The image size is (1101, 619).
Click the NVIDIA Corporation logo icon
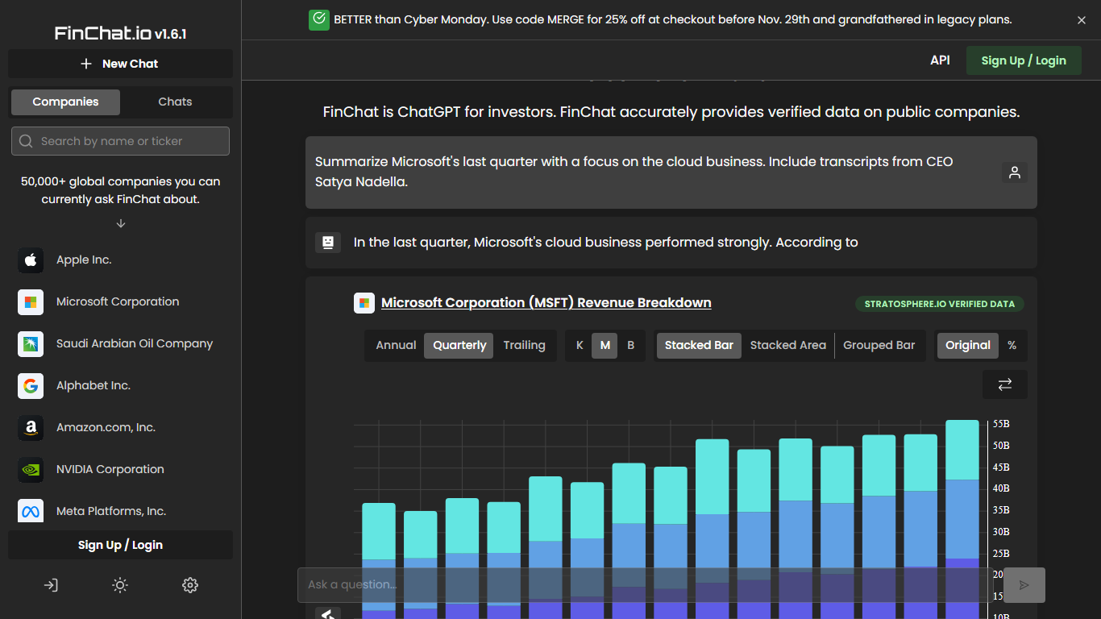pyautogui.click(x=31, y=469)
